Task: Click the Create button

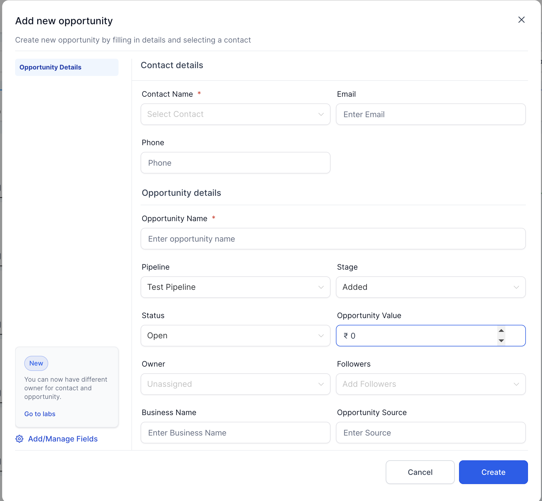Action: (x=493, y=472)
